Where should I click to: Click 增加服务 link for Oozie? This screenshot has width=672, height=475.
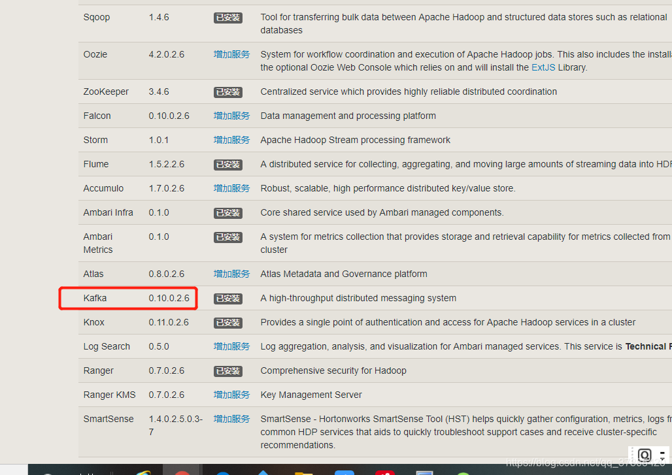pos(231,54)
